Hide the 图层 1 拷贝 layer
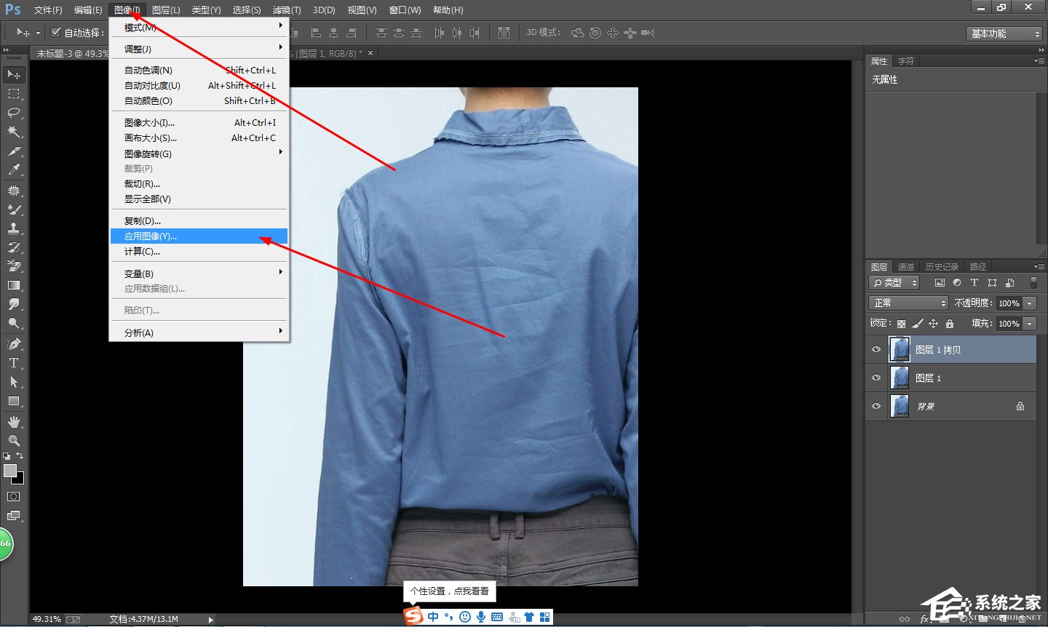 click(876, 350)
